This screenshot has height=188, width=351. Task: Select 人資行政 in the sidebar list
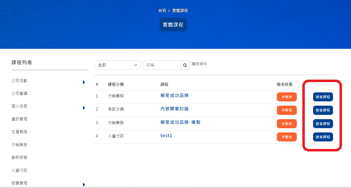19,170
